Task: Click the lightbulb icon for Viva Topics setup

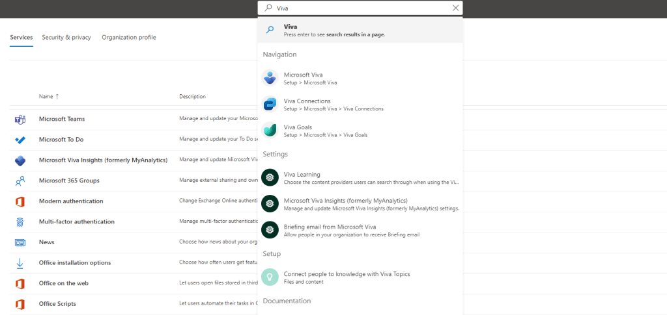Action: point(270,277)
